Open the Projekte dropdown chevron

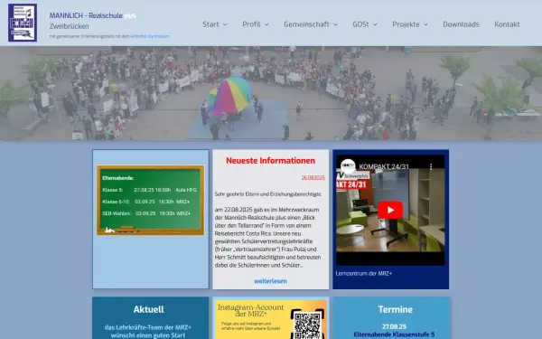pyautogui.click(x=425, y=24)
